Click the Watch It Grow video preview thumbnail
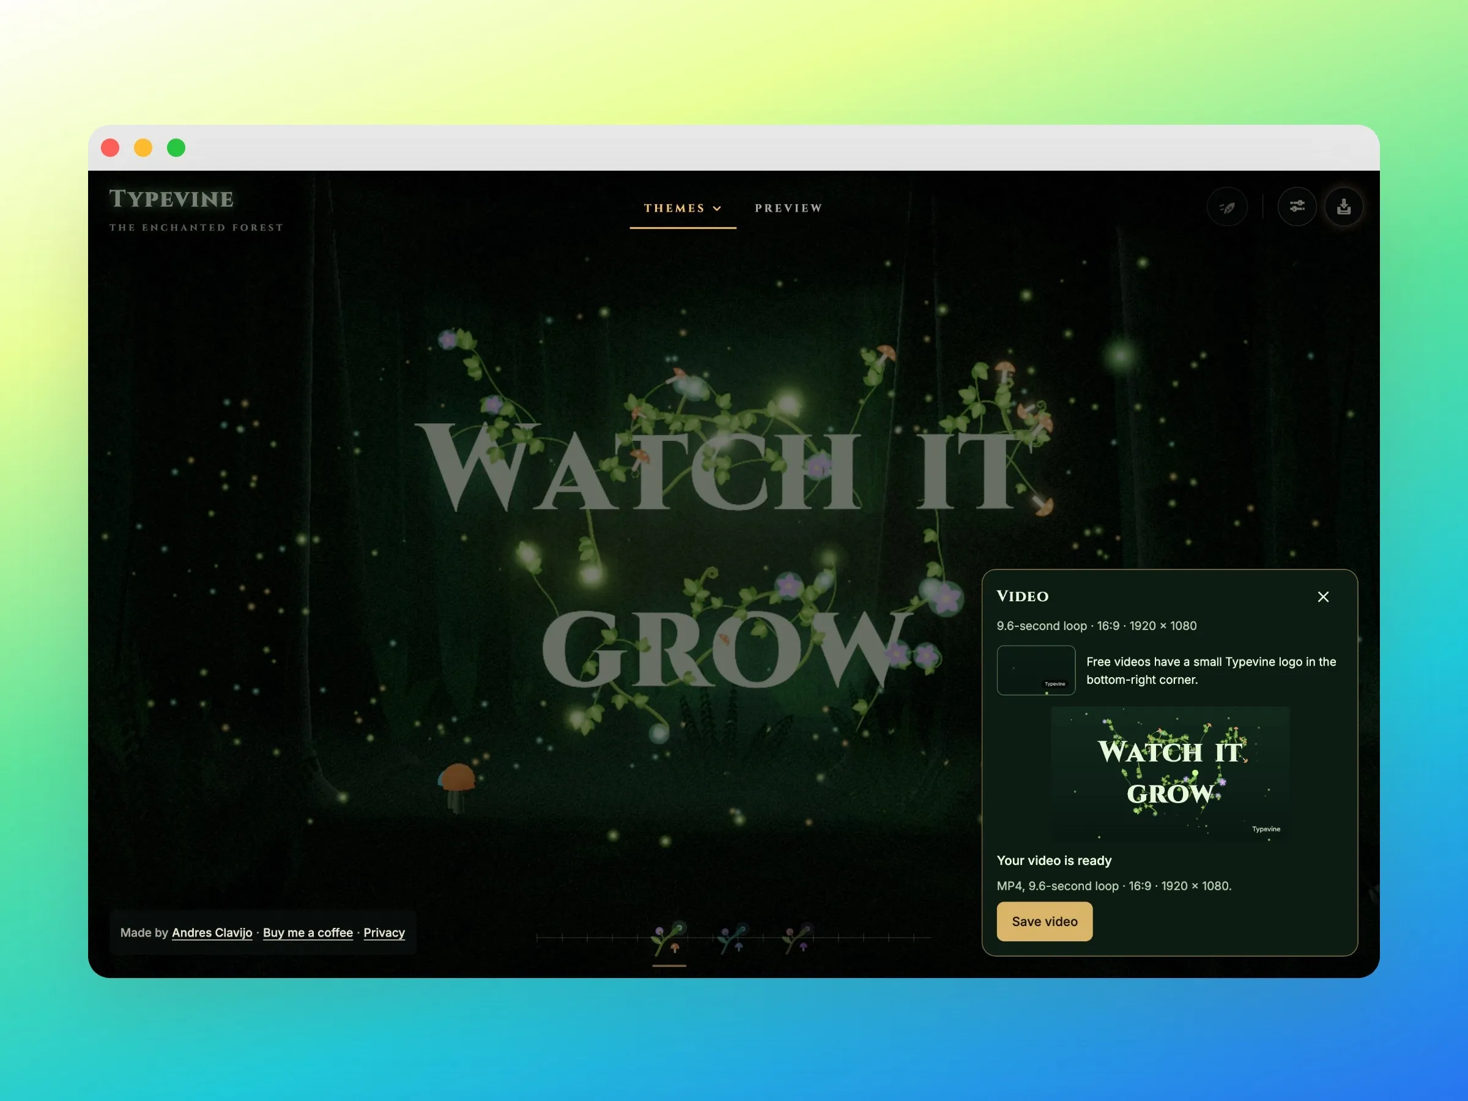 (x=1171, y=774)
